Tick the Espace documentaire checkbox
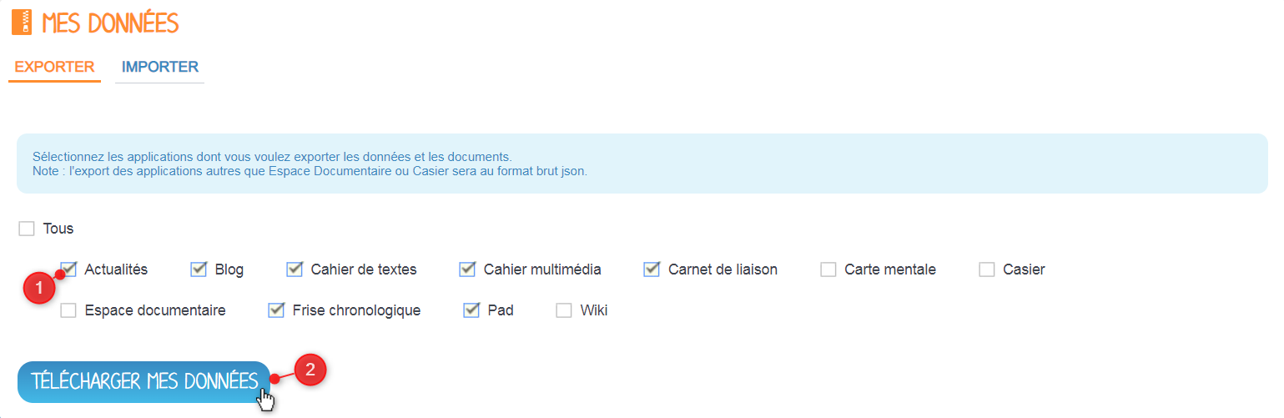1284x418 pixels. [68, 310]
